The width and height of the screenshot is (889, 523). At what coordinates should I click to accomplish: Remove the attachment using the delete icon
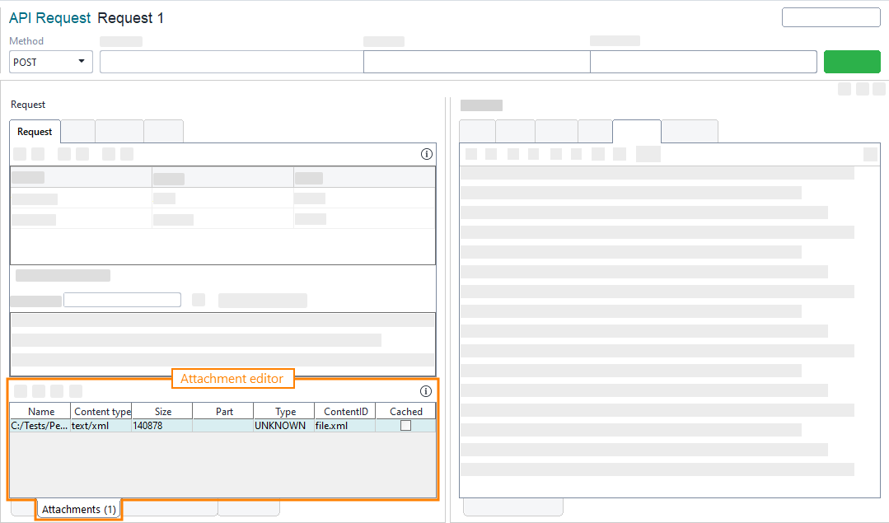39,390
